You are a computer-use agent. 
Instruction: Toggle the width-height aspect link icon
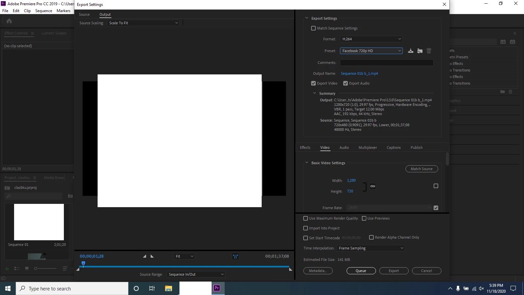tap(373, 186)
